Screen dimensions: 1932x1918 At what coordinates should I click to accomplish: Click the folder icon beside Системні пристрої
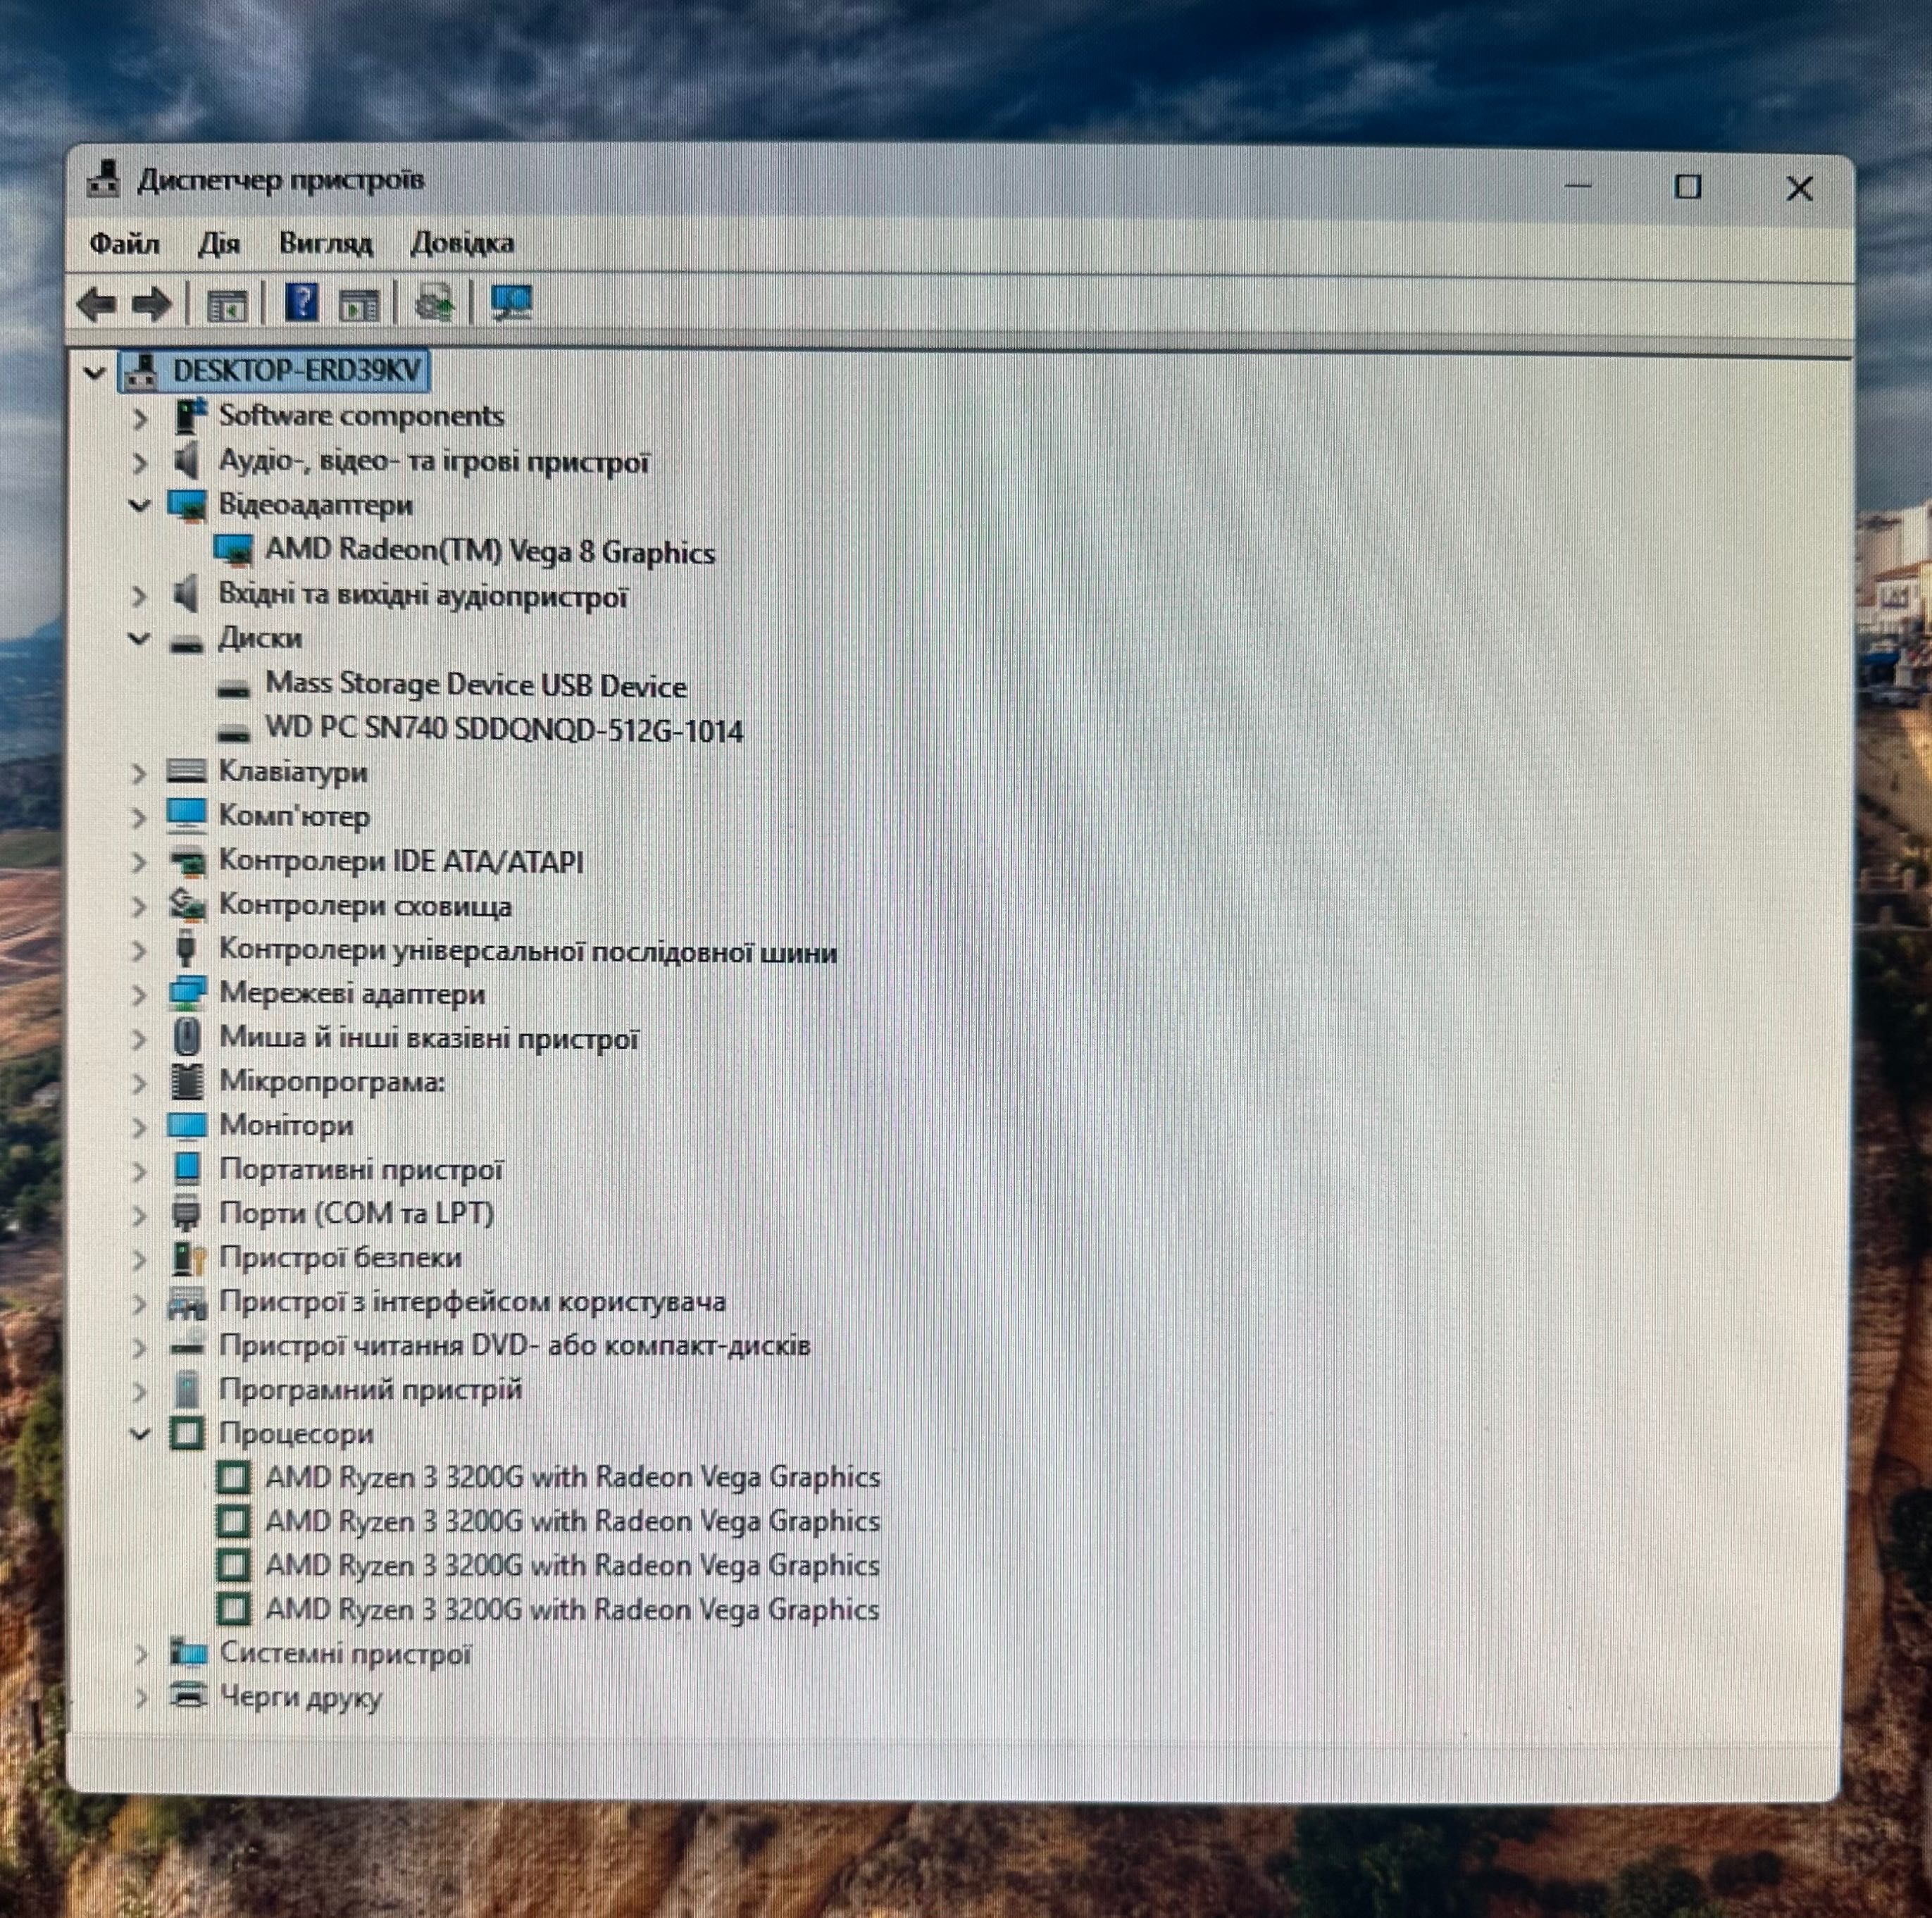point(188,1652)
